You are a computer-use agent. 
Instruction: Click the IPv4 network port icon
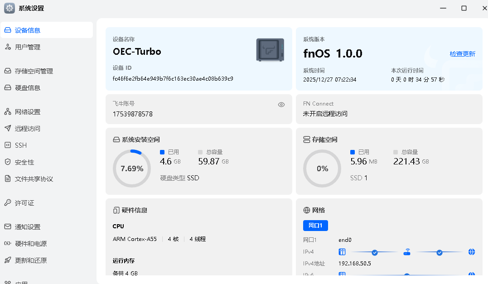point(342,252)
